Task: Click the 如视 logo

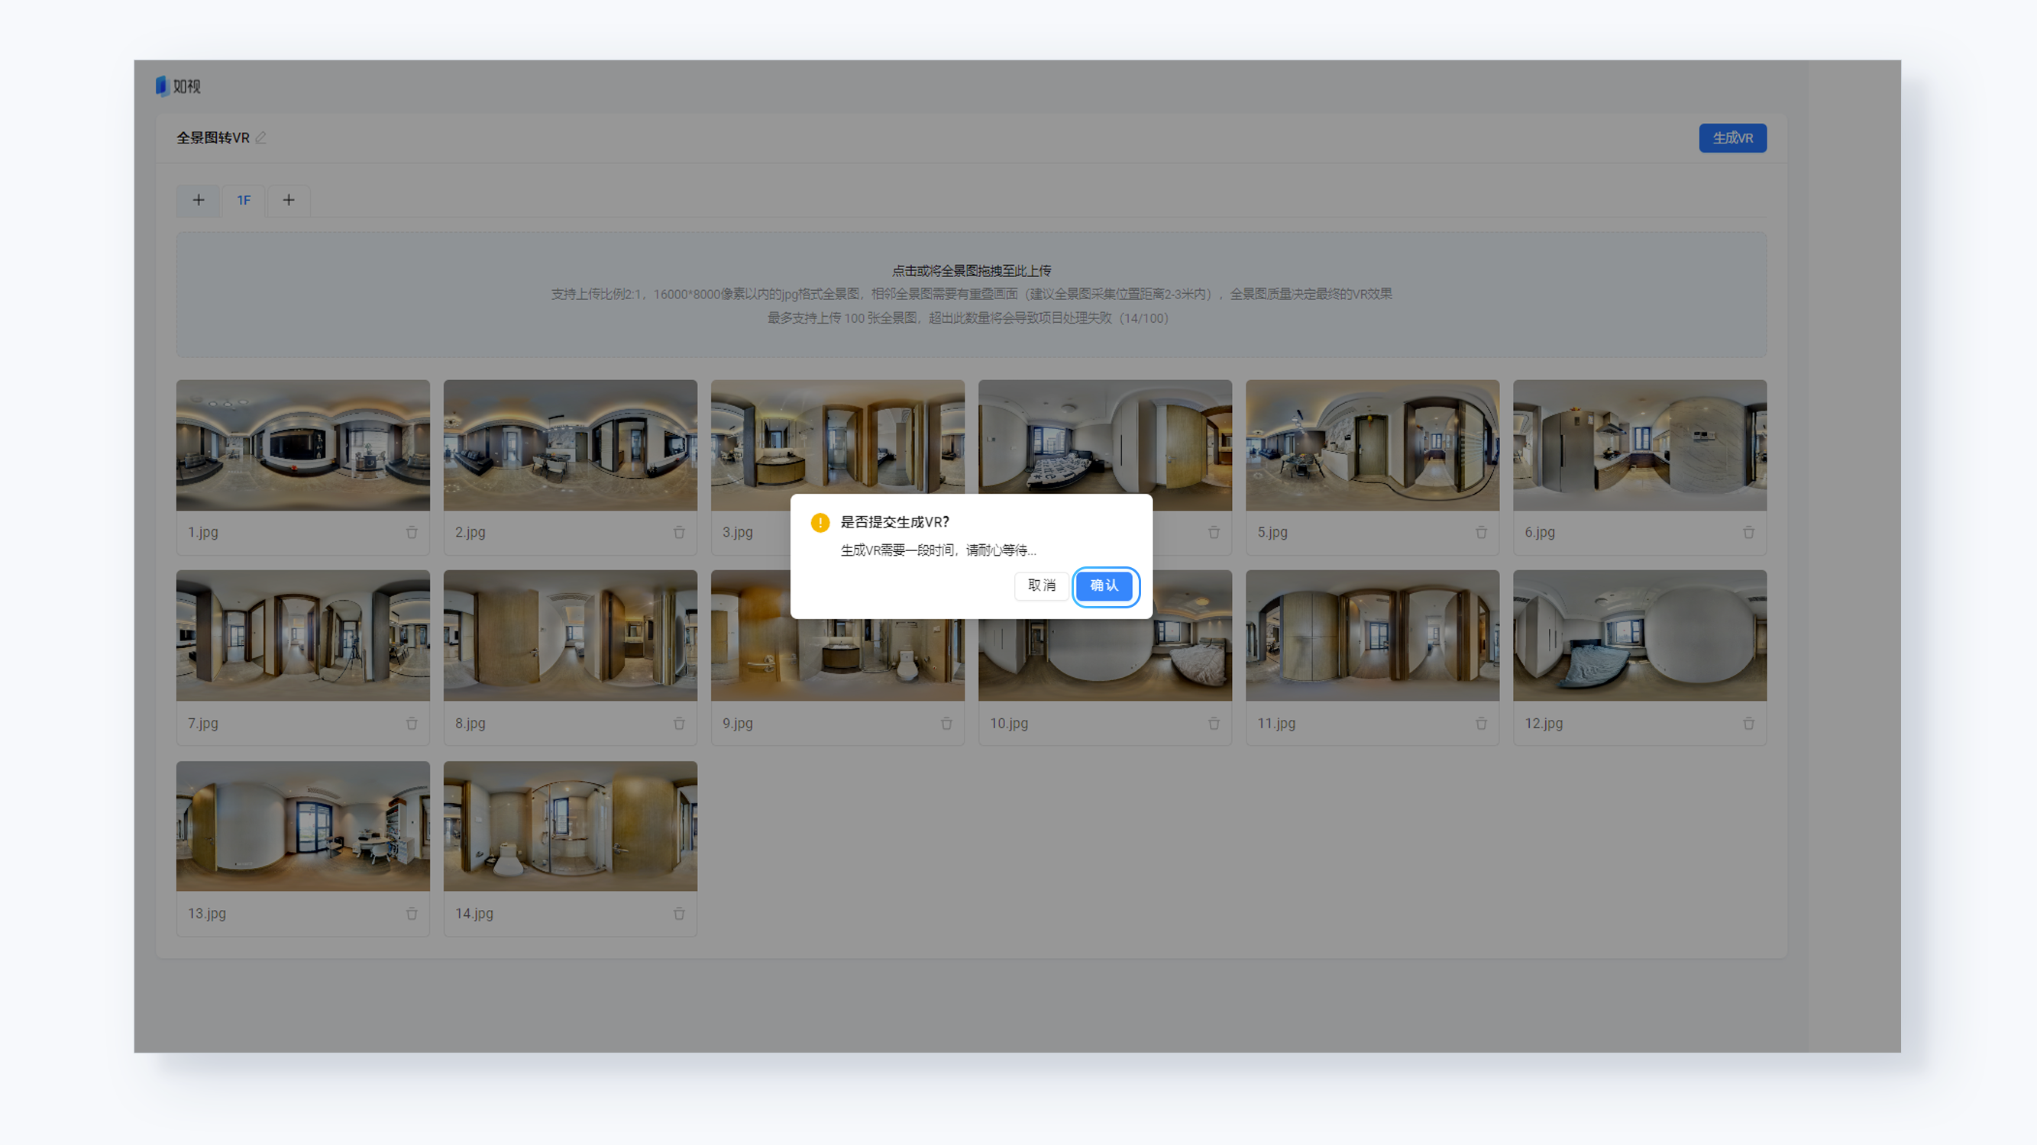Action: pyautogui.click(x=179, y=86)
